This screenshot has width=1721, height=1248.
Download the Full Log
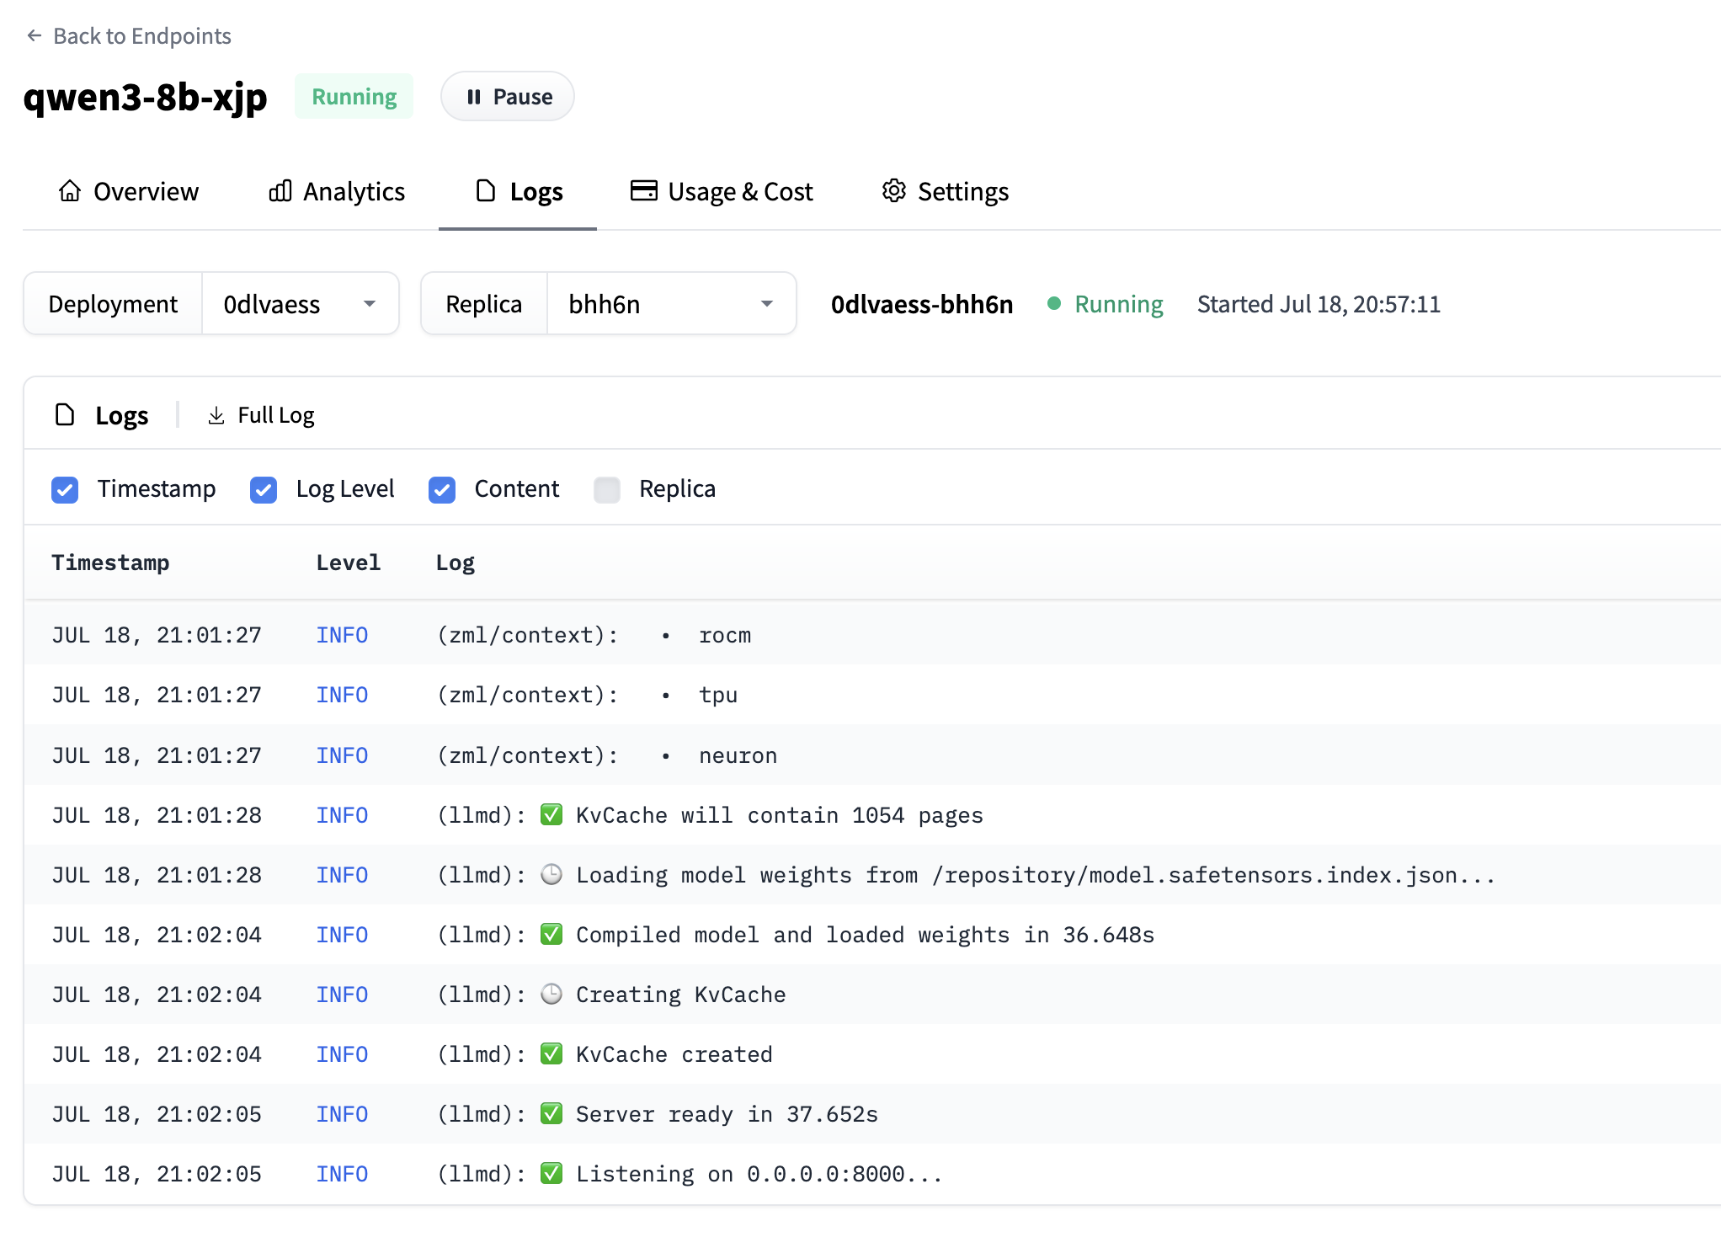(274, 415)
